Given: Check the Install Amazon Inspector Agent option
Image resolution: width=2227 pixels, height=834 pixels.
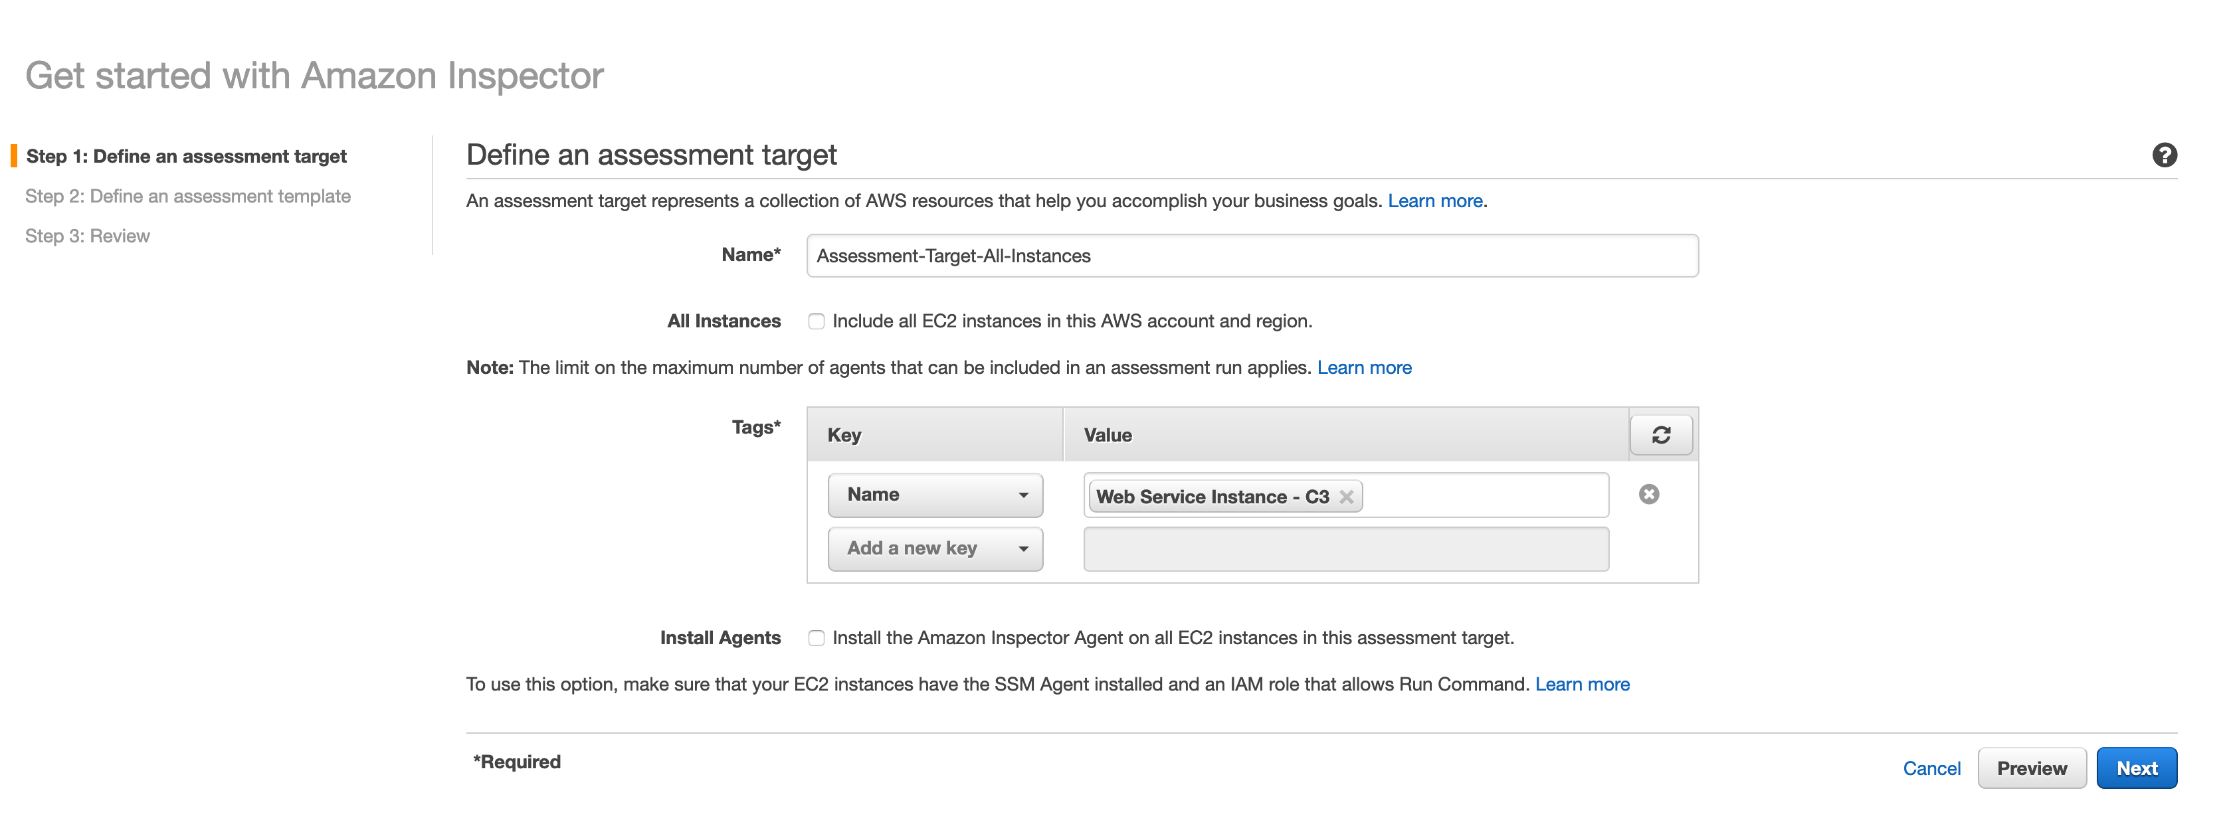Looking at the screenshot, I should tap(816, 638).
